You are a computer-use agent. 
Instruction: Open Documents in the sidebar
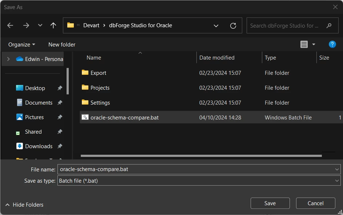click(x=39, y=103)
